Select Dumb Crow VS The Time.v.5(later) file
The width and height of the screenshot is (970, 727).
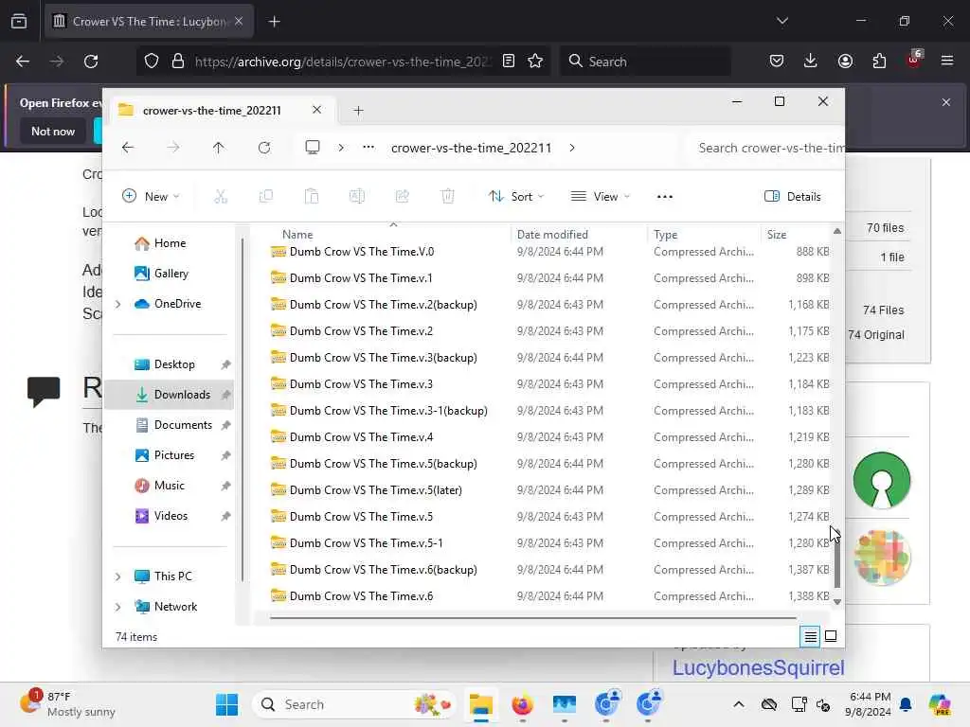[549, 490]
